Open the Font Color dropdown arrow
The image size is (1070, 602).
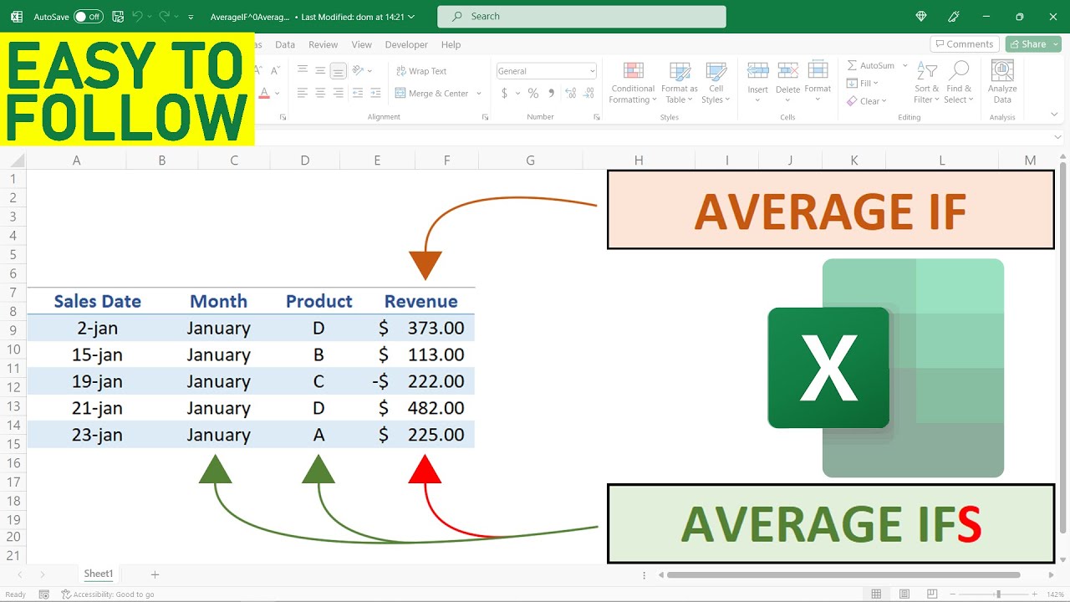277,94
